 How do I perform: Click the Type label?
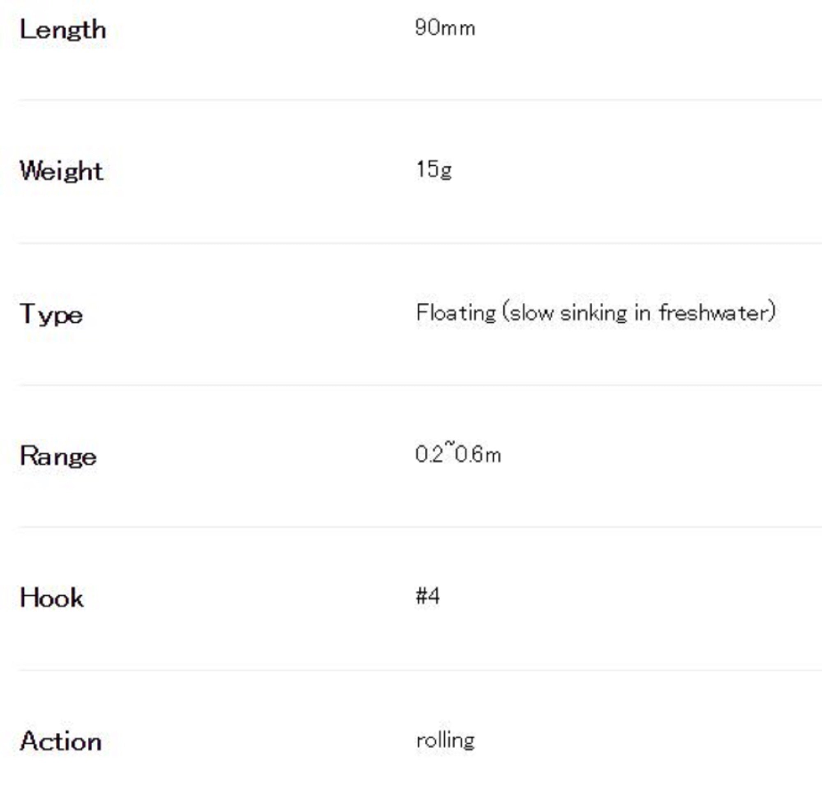click(x=51, y=314)
